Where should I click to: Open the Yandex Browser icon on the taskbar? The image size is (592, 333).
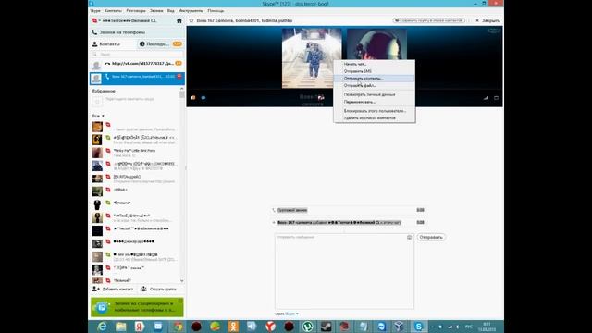click(x=270, y=327)
